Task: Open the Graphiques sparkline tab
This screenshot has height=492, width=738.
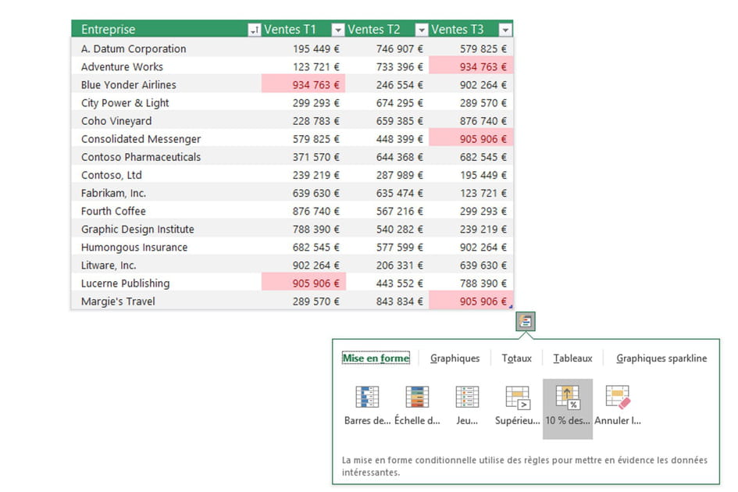Action: point(661,358)
